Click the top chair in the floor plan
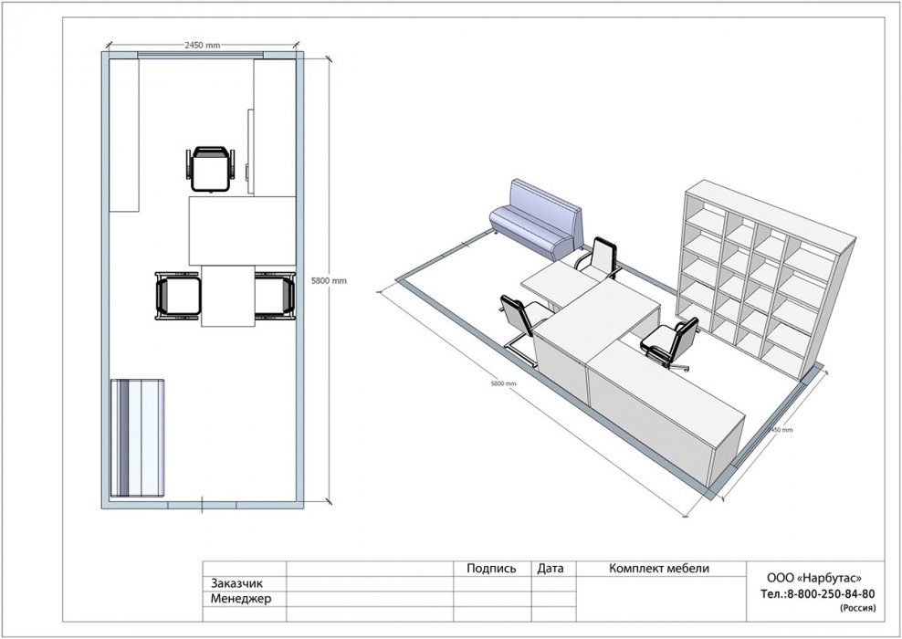This screenshot has height=639, width=902. [211, 169]
